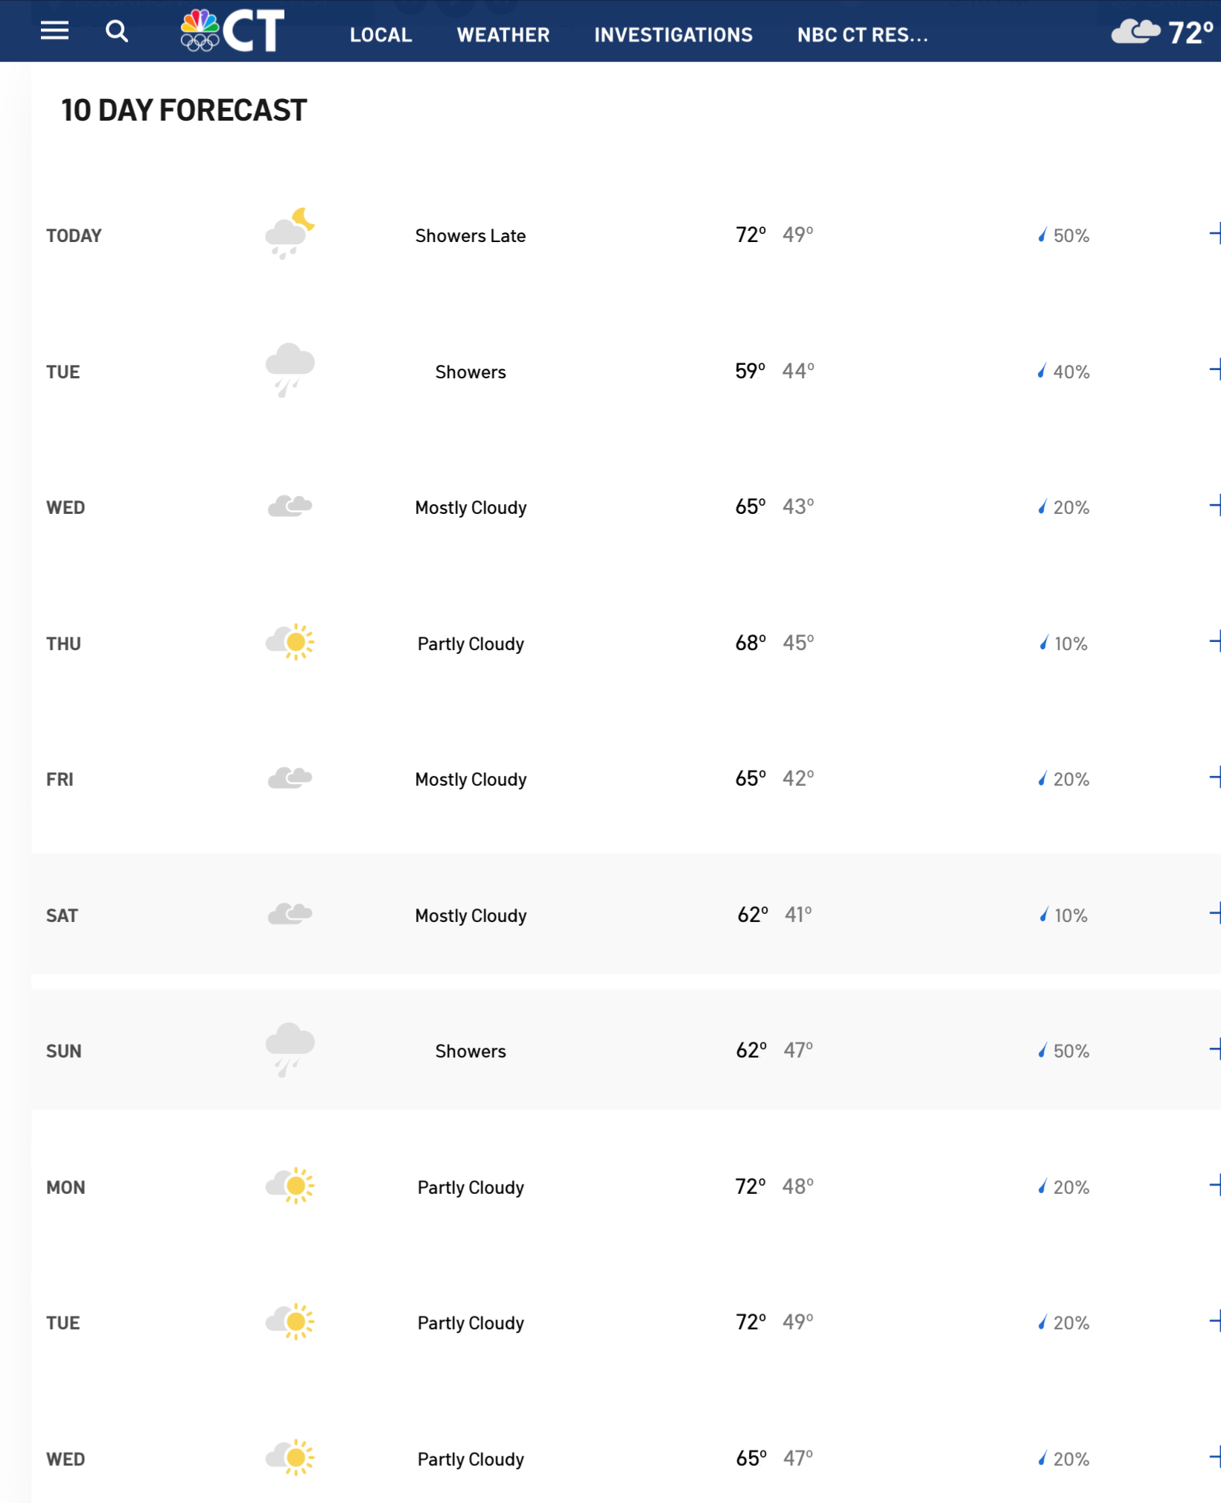Viewport: 1221px width, 1503px height.
Task: Expand the FRI Mostly Cloudy row
Action: (x=1215, y=778)
